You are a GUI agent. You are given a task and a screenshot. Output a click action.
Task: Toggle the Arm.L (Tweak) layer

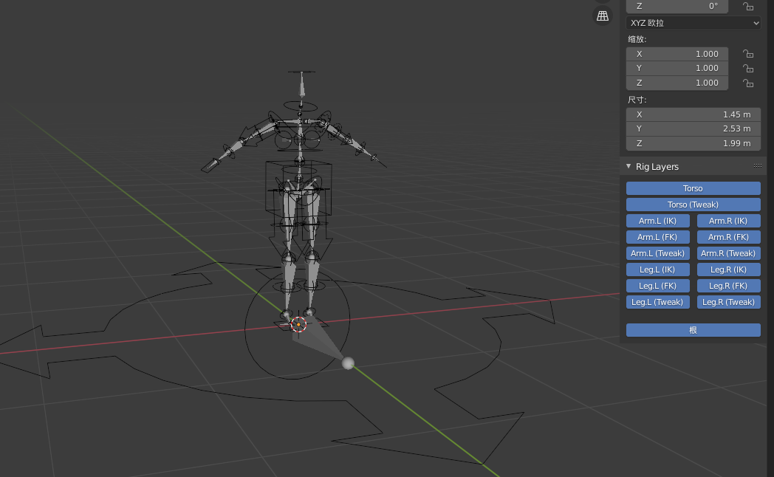tap(657, 253)
